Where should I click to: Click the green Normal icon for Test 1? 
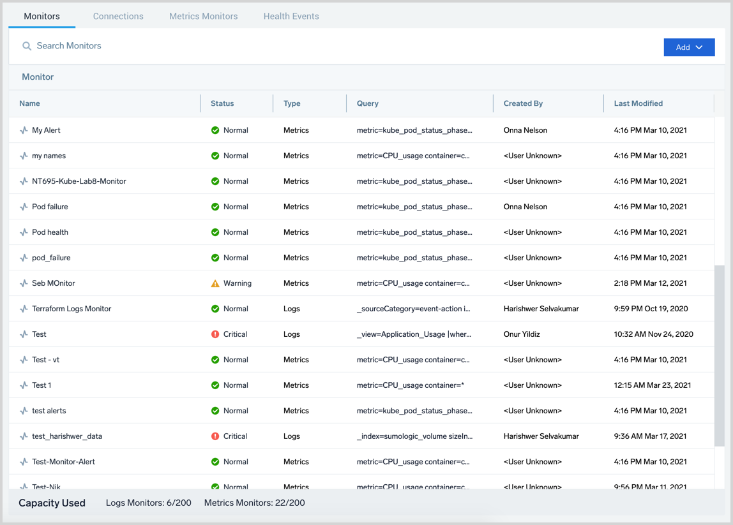(215, 385)
